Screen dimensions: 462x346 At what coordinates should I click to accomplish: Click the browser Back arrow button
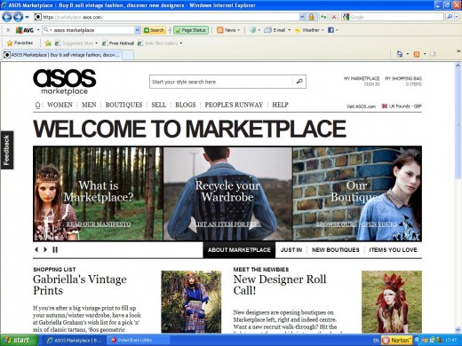point(7,17)
